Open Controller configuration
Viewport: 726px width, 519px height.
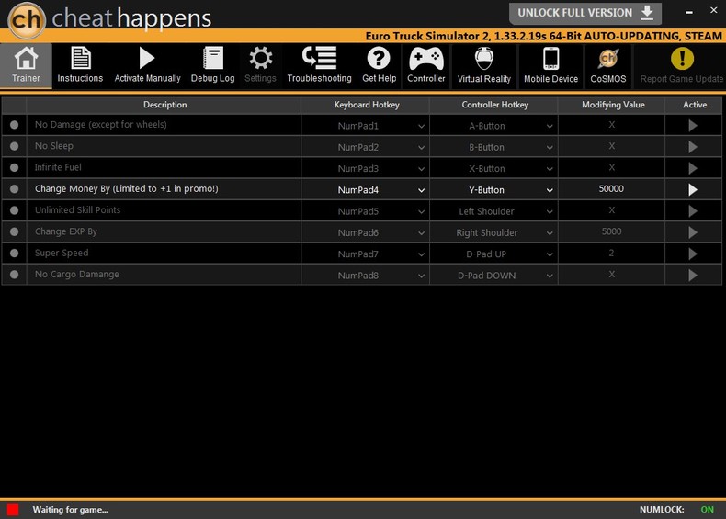(426, 65)
